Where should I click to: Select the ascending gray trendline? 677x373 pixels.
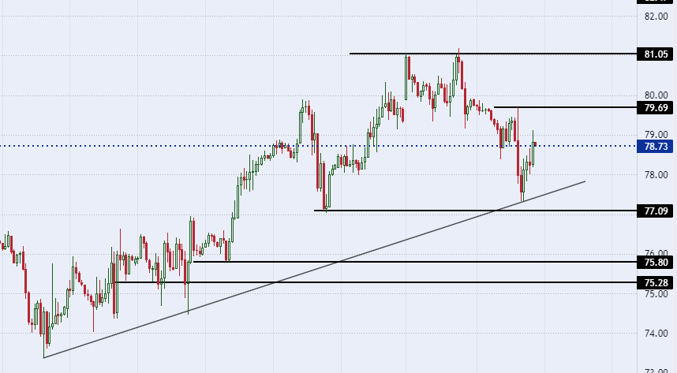point(314,270)
